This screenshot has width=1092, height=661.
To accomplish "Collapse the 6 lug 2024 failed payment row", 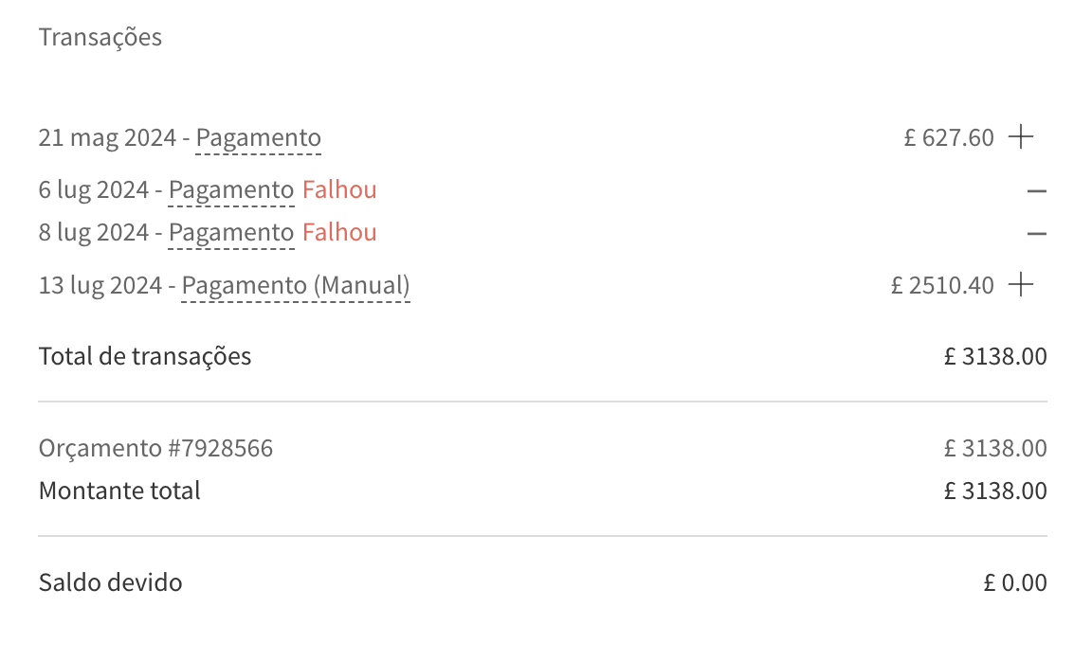I will coord(1037,189).
